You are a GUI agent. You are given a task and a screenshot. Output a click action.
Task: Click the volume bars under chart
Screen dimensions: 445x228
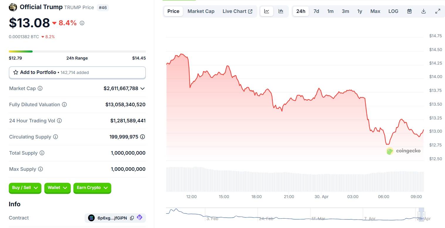point(295,179)
